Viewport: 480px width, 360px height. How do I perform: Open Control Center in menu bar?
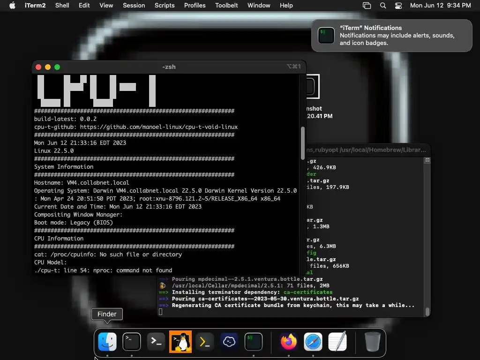point(398,6)
